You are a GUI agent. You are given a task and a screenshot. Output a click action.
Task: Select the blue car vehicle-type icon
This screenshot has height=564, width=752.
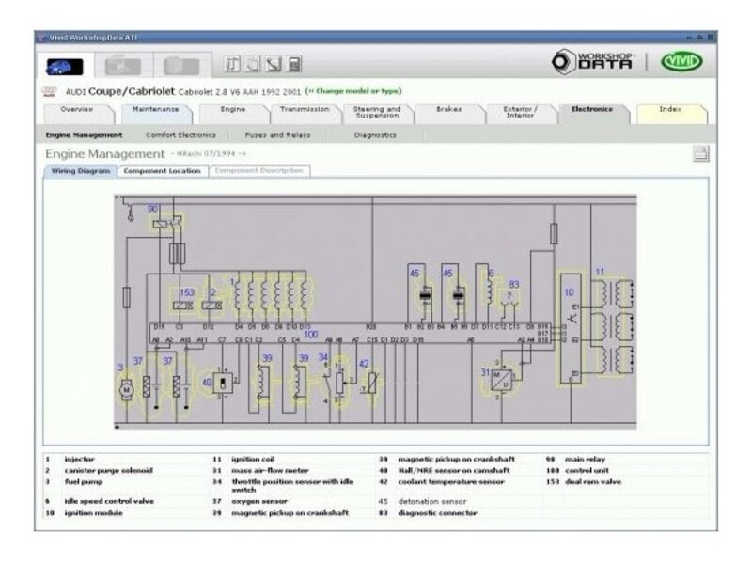coord(66,67)
